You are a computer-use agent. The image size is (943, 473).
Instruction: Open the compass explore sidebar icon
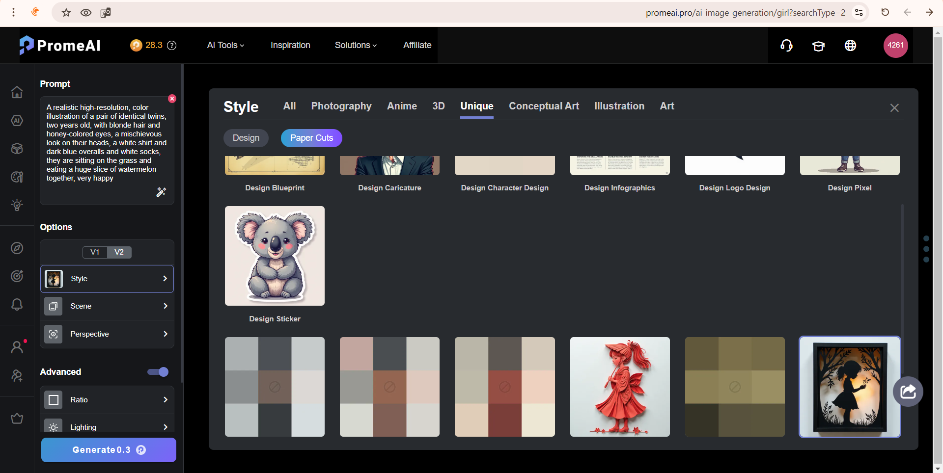point(17,248)
